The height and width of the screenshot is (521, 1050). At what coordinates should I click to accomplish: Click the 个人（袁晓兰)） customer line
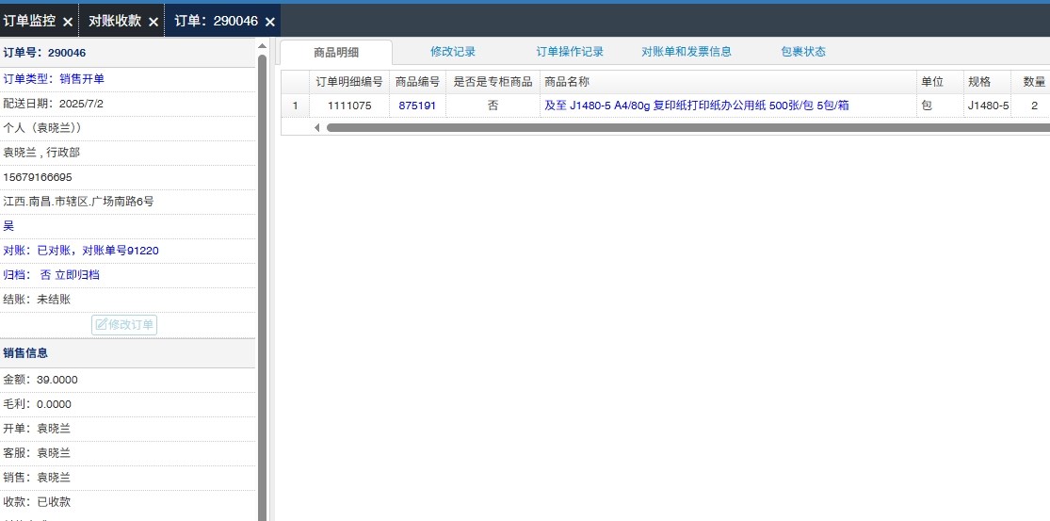[128, 128]
